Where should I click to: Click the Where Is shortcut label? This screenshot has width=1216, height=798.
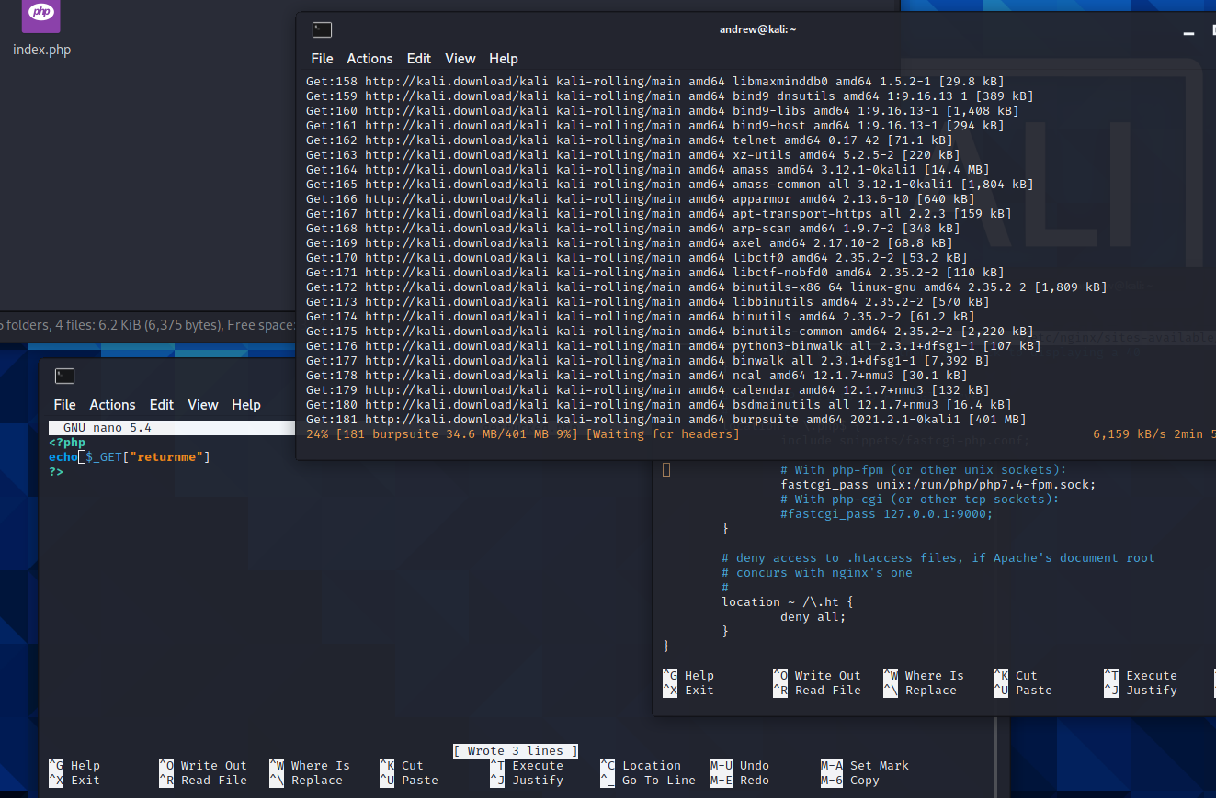coord(317,765)
